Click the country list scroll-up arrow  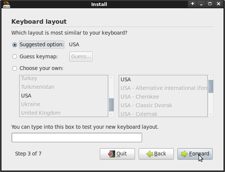pos(111,78)
